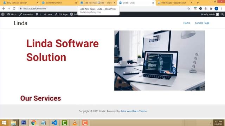
Task: Open a new browser tab
Action: coord(198,3)
